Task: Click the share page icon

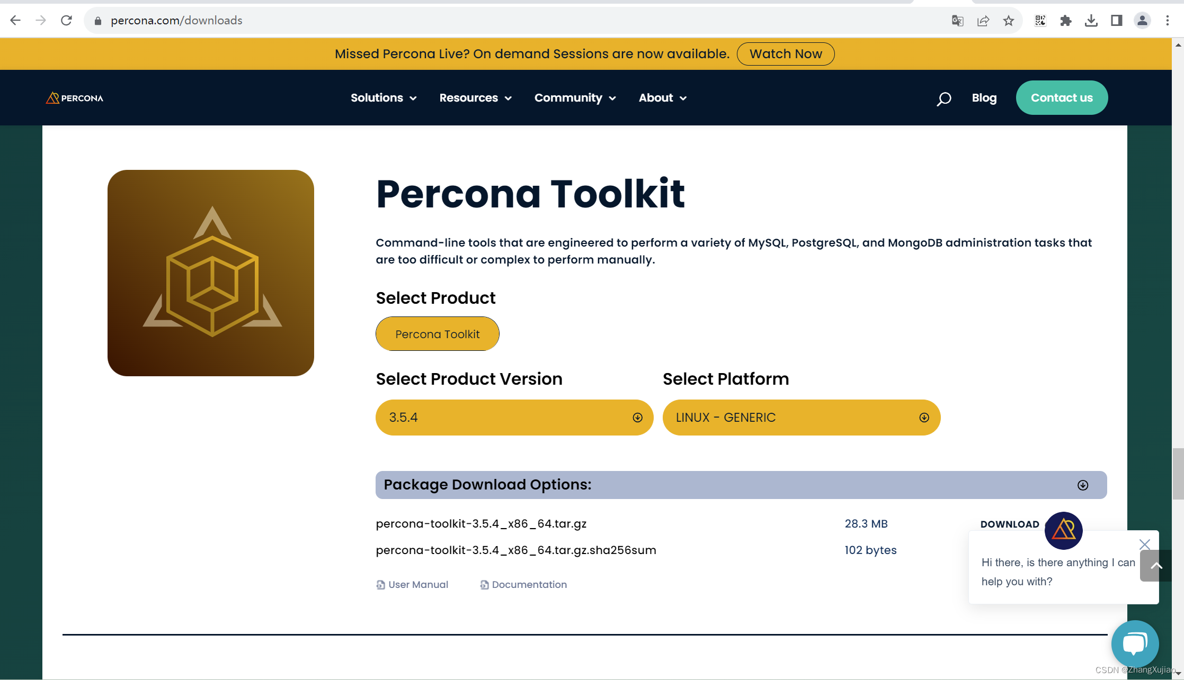Action: 983,21
